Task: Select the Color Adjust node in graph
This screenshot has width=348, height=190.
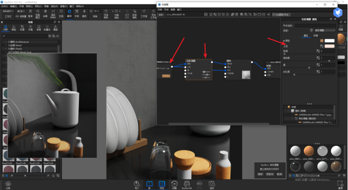Action: click(199, 70)
